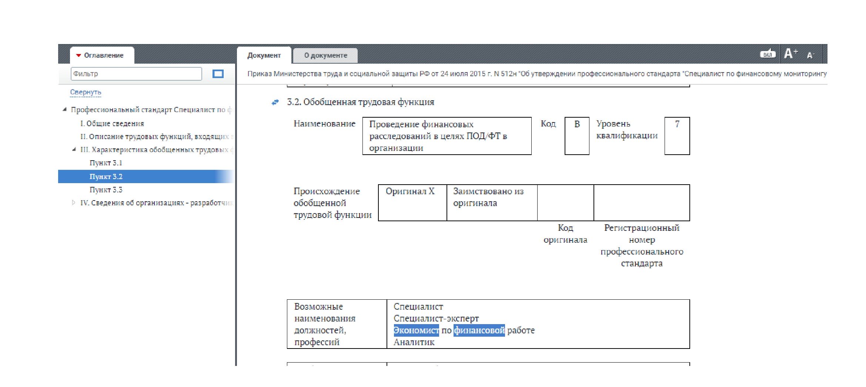Click the Уровень квалификации label

point(627,130)
